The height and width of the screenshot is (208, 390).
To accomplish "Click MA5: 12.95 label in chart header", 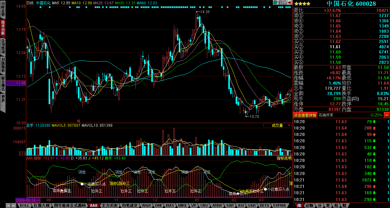I will pyautogui.click(x=61, y=3).
